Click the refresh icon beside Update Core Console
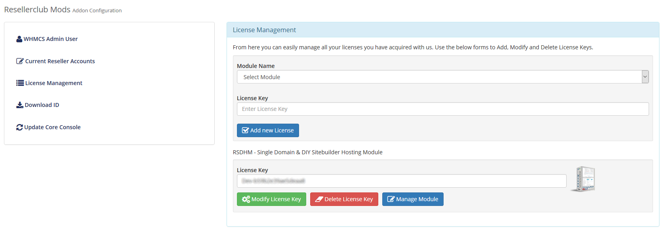 (x=20, y=127)
